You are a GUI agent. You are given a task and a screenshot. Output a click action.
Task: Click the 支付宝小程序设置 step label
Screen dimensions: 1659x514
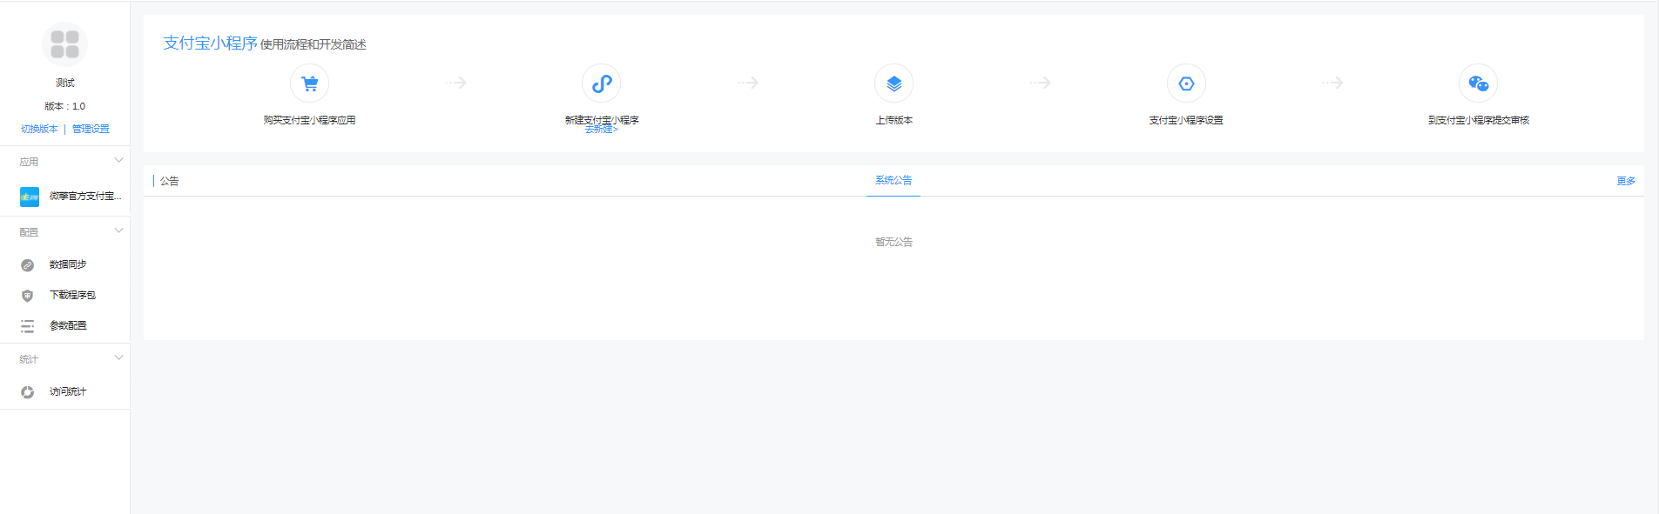1186,120
